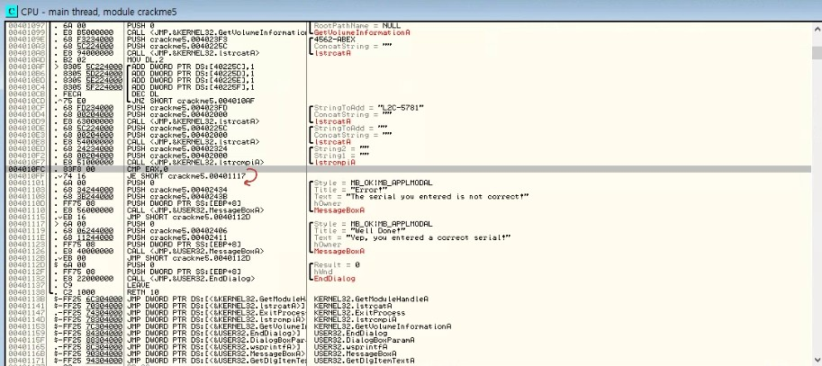
Task: Click hex bytes B2 02
Action: [x=74, y=59]
